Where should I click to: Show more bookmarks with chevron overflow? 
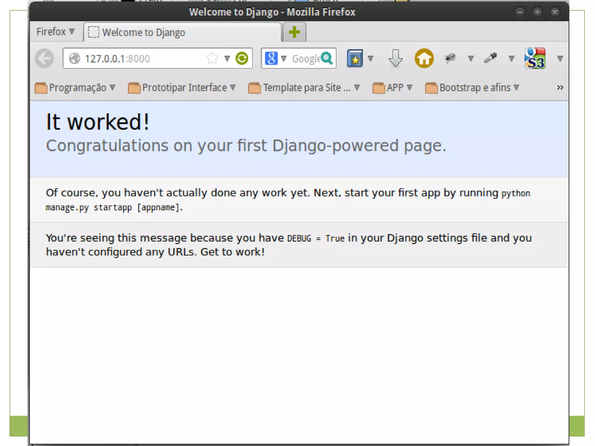coord(560,87)
